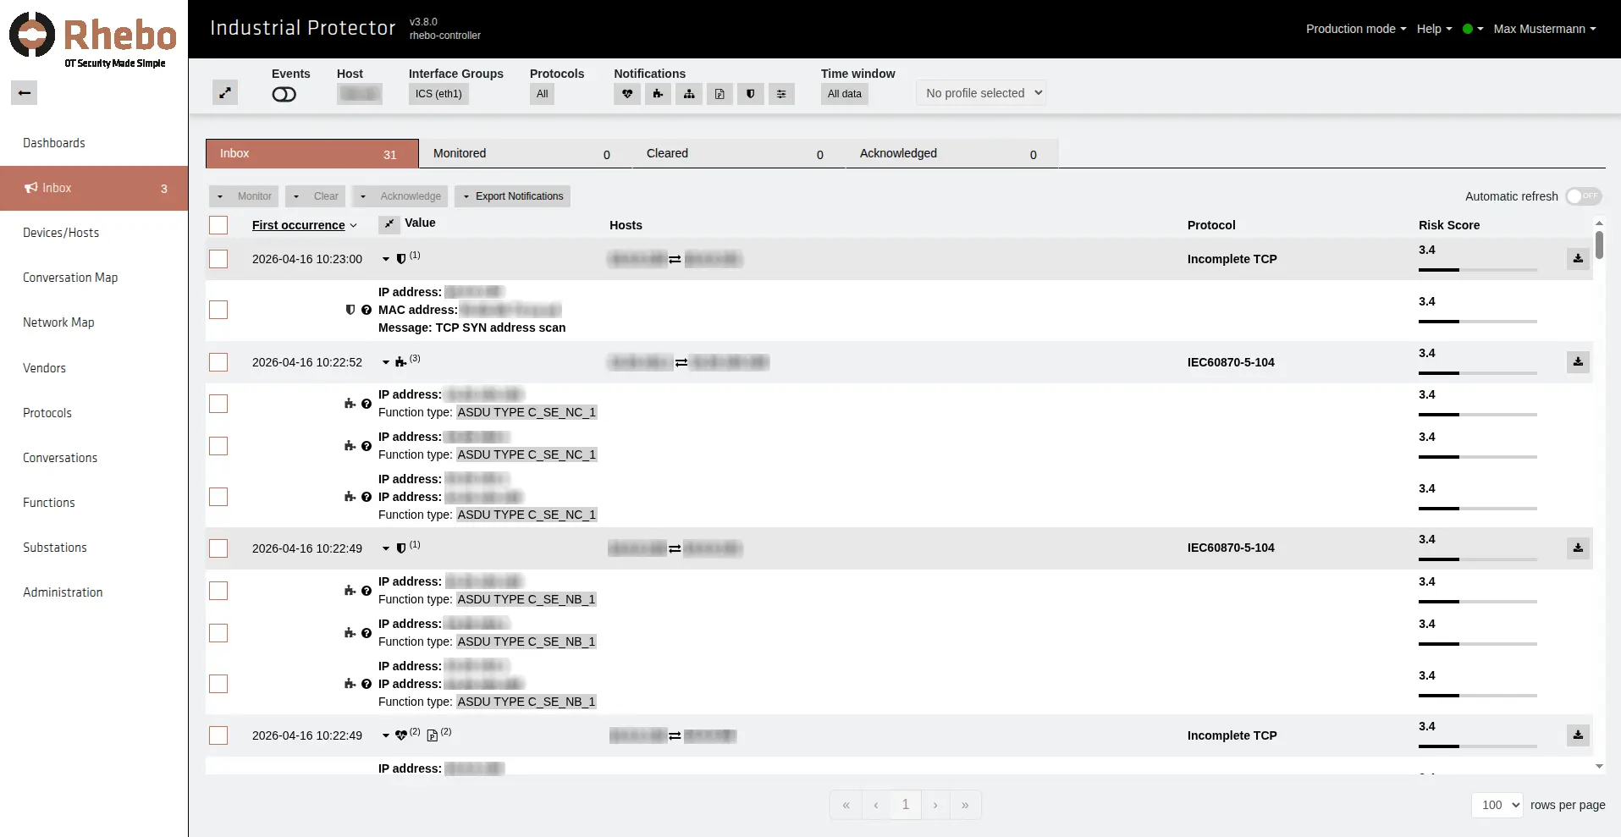Click the Protocols All filter button
1621x837 pixels.
(543, 94)
